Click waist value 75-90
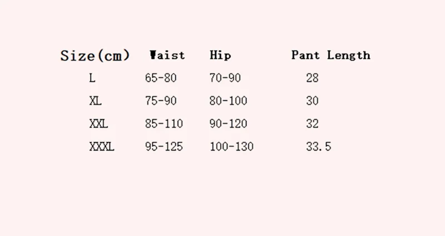Viewport: 445px width, 236px height. point(160,101)
